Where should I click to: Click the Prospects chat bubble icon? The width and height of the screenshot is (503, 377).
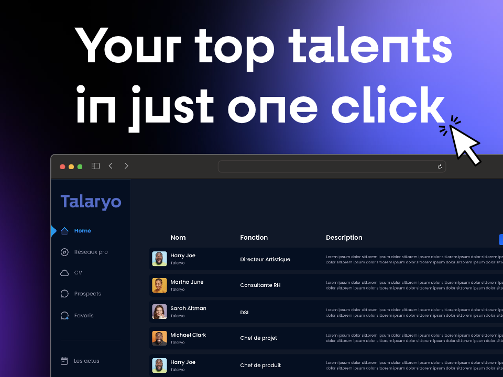tap(64, 294)
